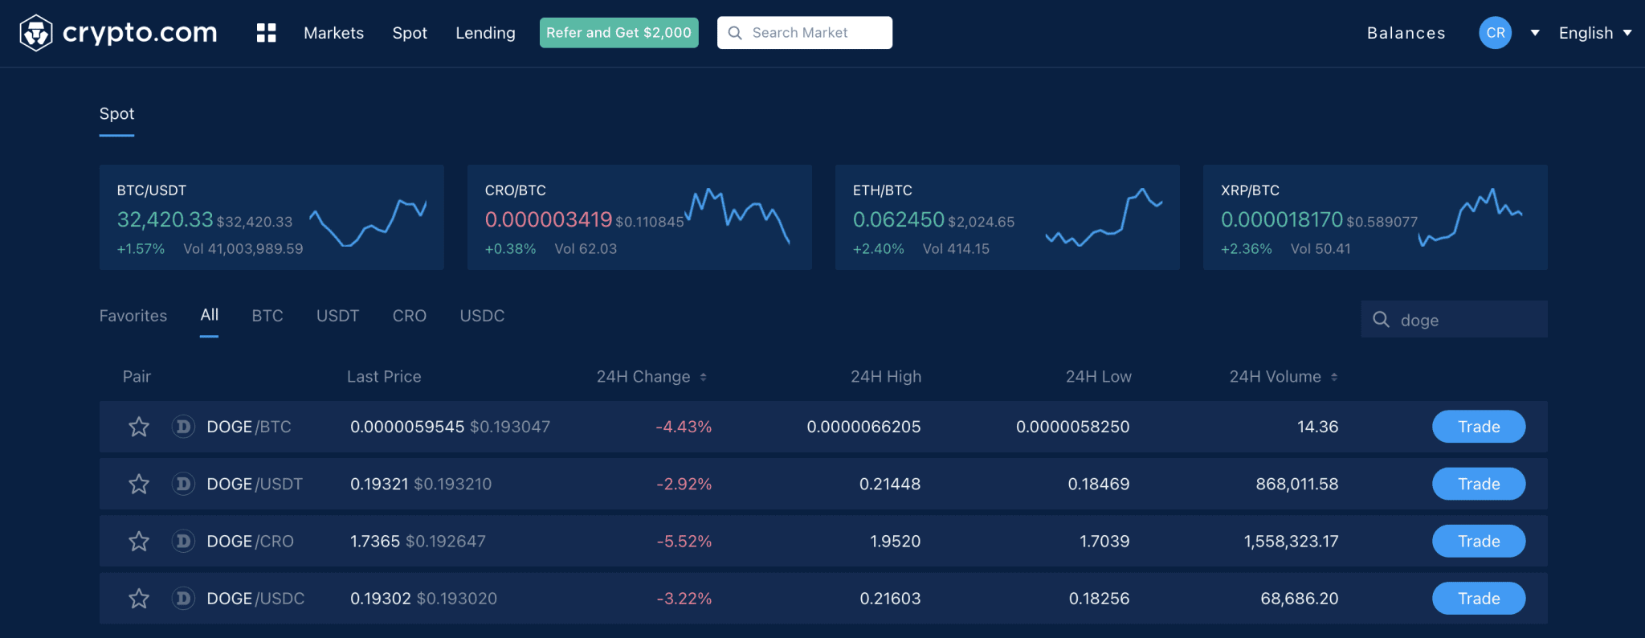Sort by 24H Change arrow icon
The image size is (1645, 638).
[704, 377]
